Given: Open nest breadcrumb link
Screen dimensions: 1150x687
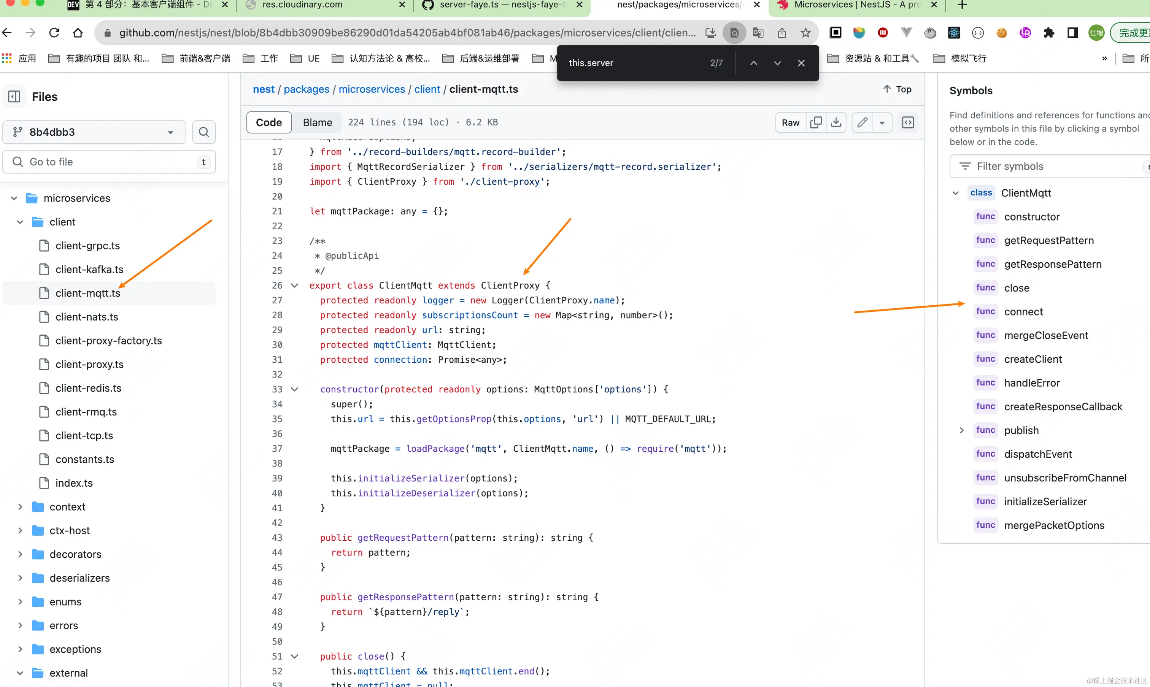Looking at the screenshot, I should coord(264,89).
